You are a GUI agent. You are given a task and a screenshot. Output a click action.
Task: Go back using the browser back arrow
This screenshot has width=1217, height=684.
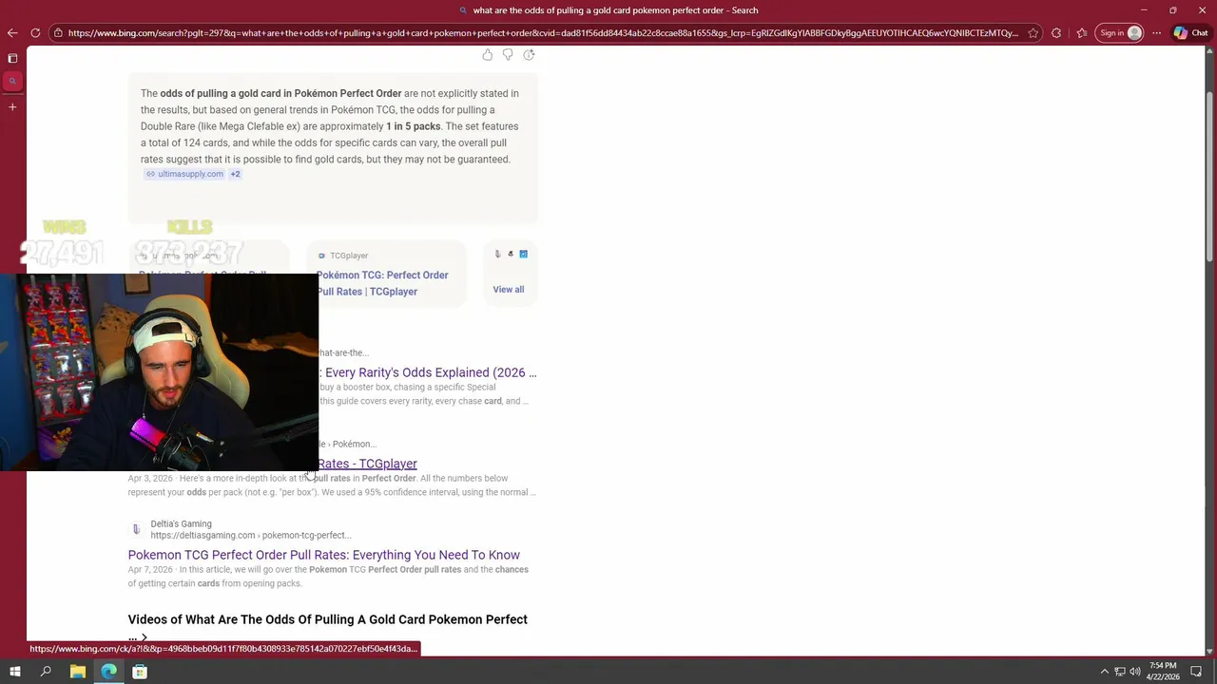(x=12, y=33)
